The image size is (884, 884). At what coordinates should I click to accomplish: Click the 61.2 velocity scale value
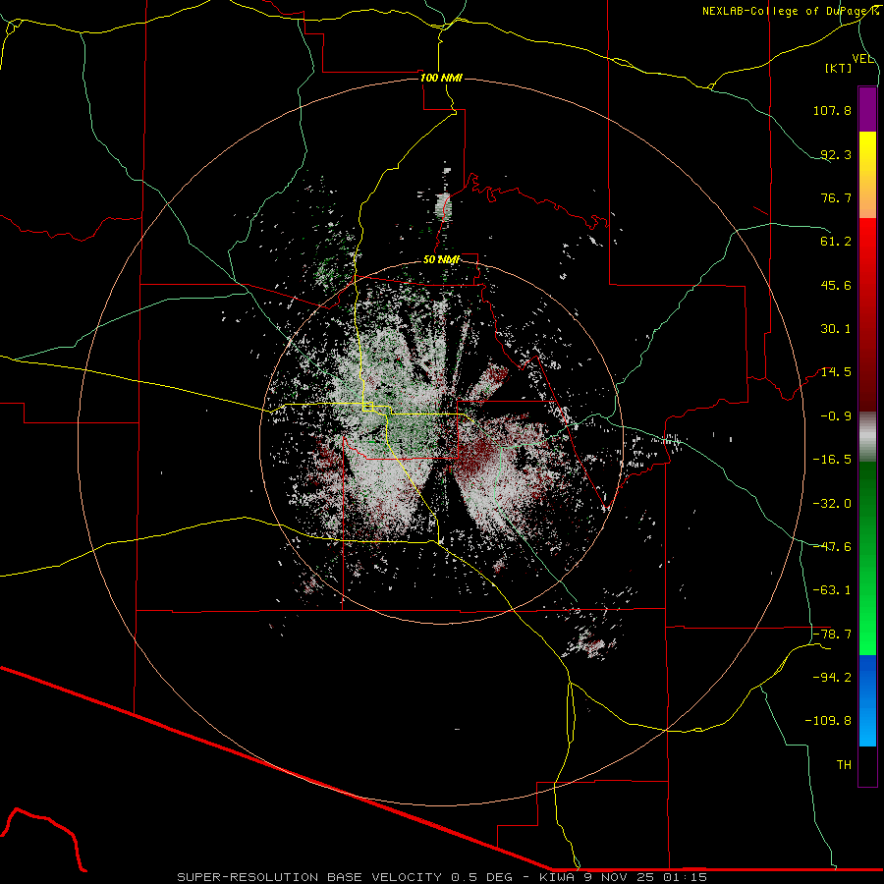836,242
